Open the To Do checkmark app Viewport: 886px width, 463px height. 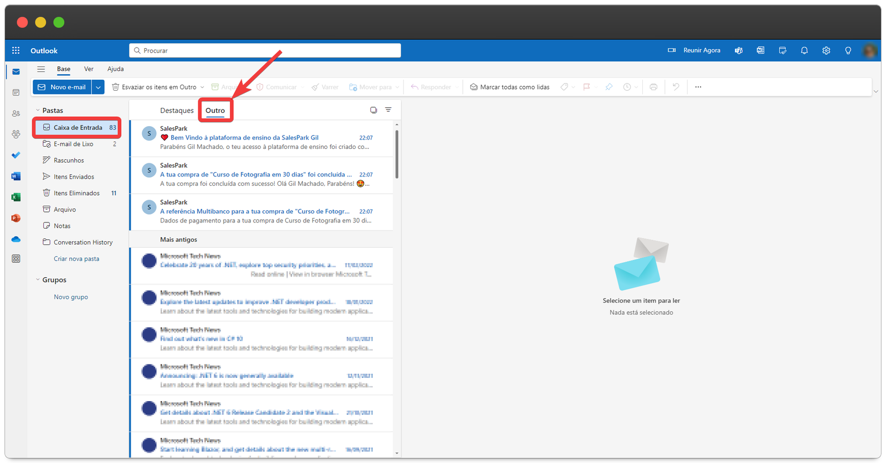tap(16, 155)
